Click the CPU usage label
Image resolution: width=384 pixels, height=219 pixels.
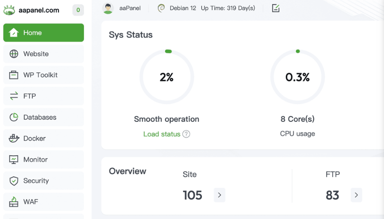[298, 133]
